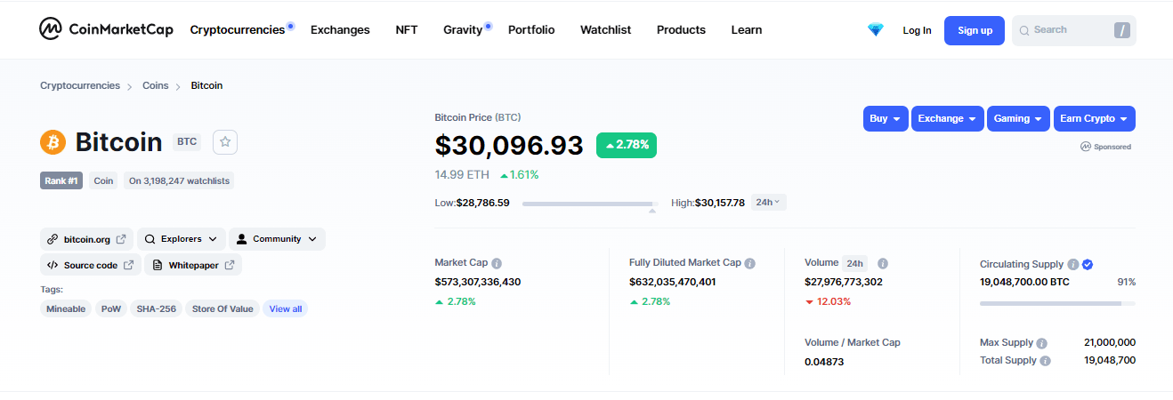Click the Volume value $27,976,773,302

point(844,282)
